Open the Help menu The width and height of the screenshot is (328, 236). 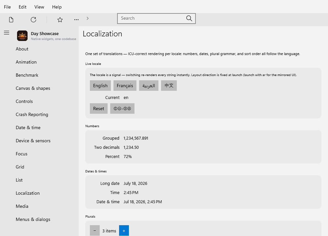tap(57, 7)
